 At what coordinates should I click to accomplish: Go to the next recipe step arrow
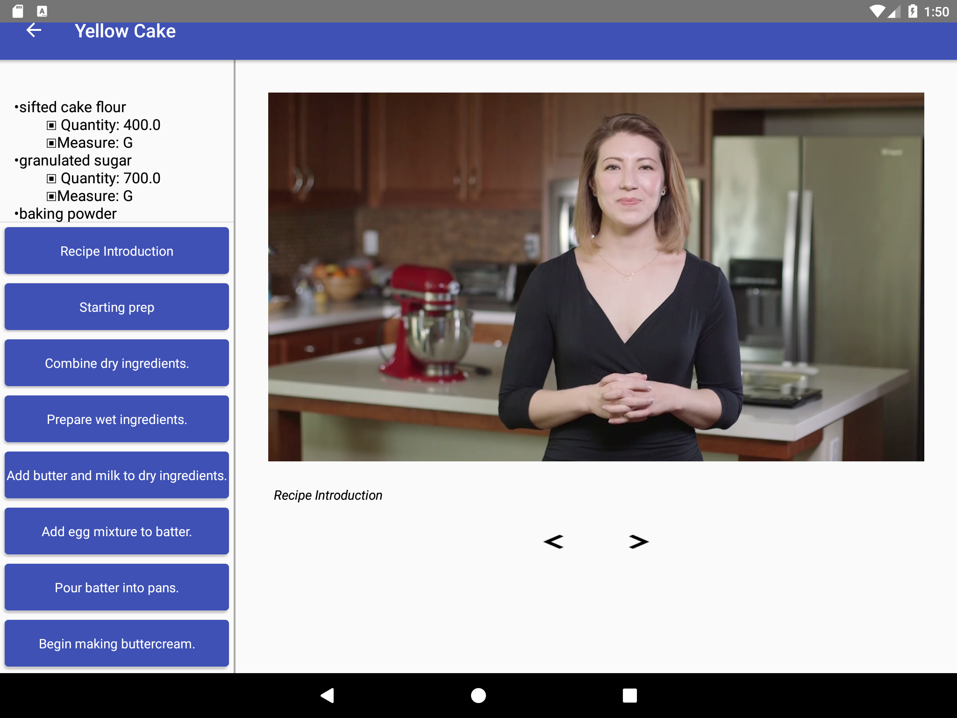click(x=638, y=542)
